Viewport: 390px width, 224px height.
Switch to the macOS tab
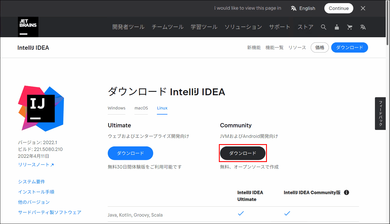click(x=141, y=108)
